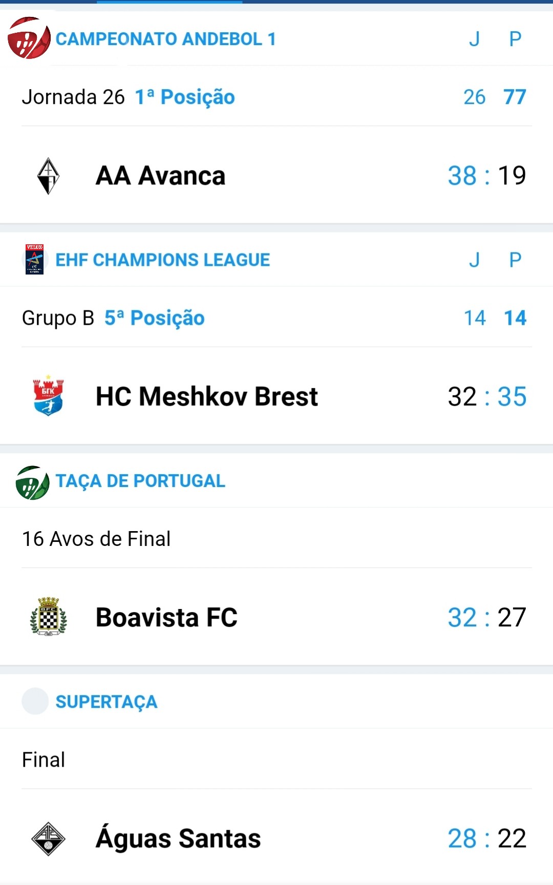Open the Águas Santas 28:22 final result
553x885 pixels.
[x=276, y=838]
